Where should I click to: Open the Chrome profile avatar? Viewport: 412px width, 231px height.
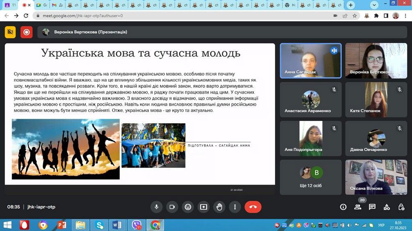[396, 16]
